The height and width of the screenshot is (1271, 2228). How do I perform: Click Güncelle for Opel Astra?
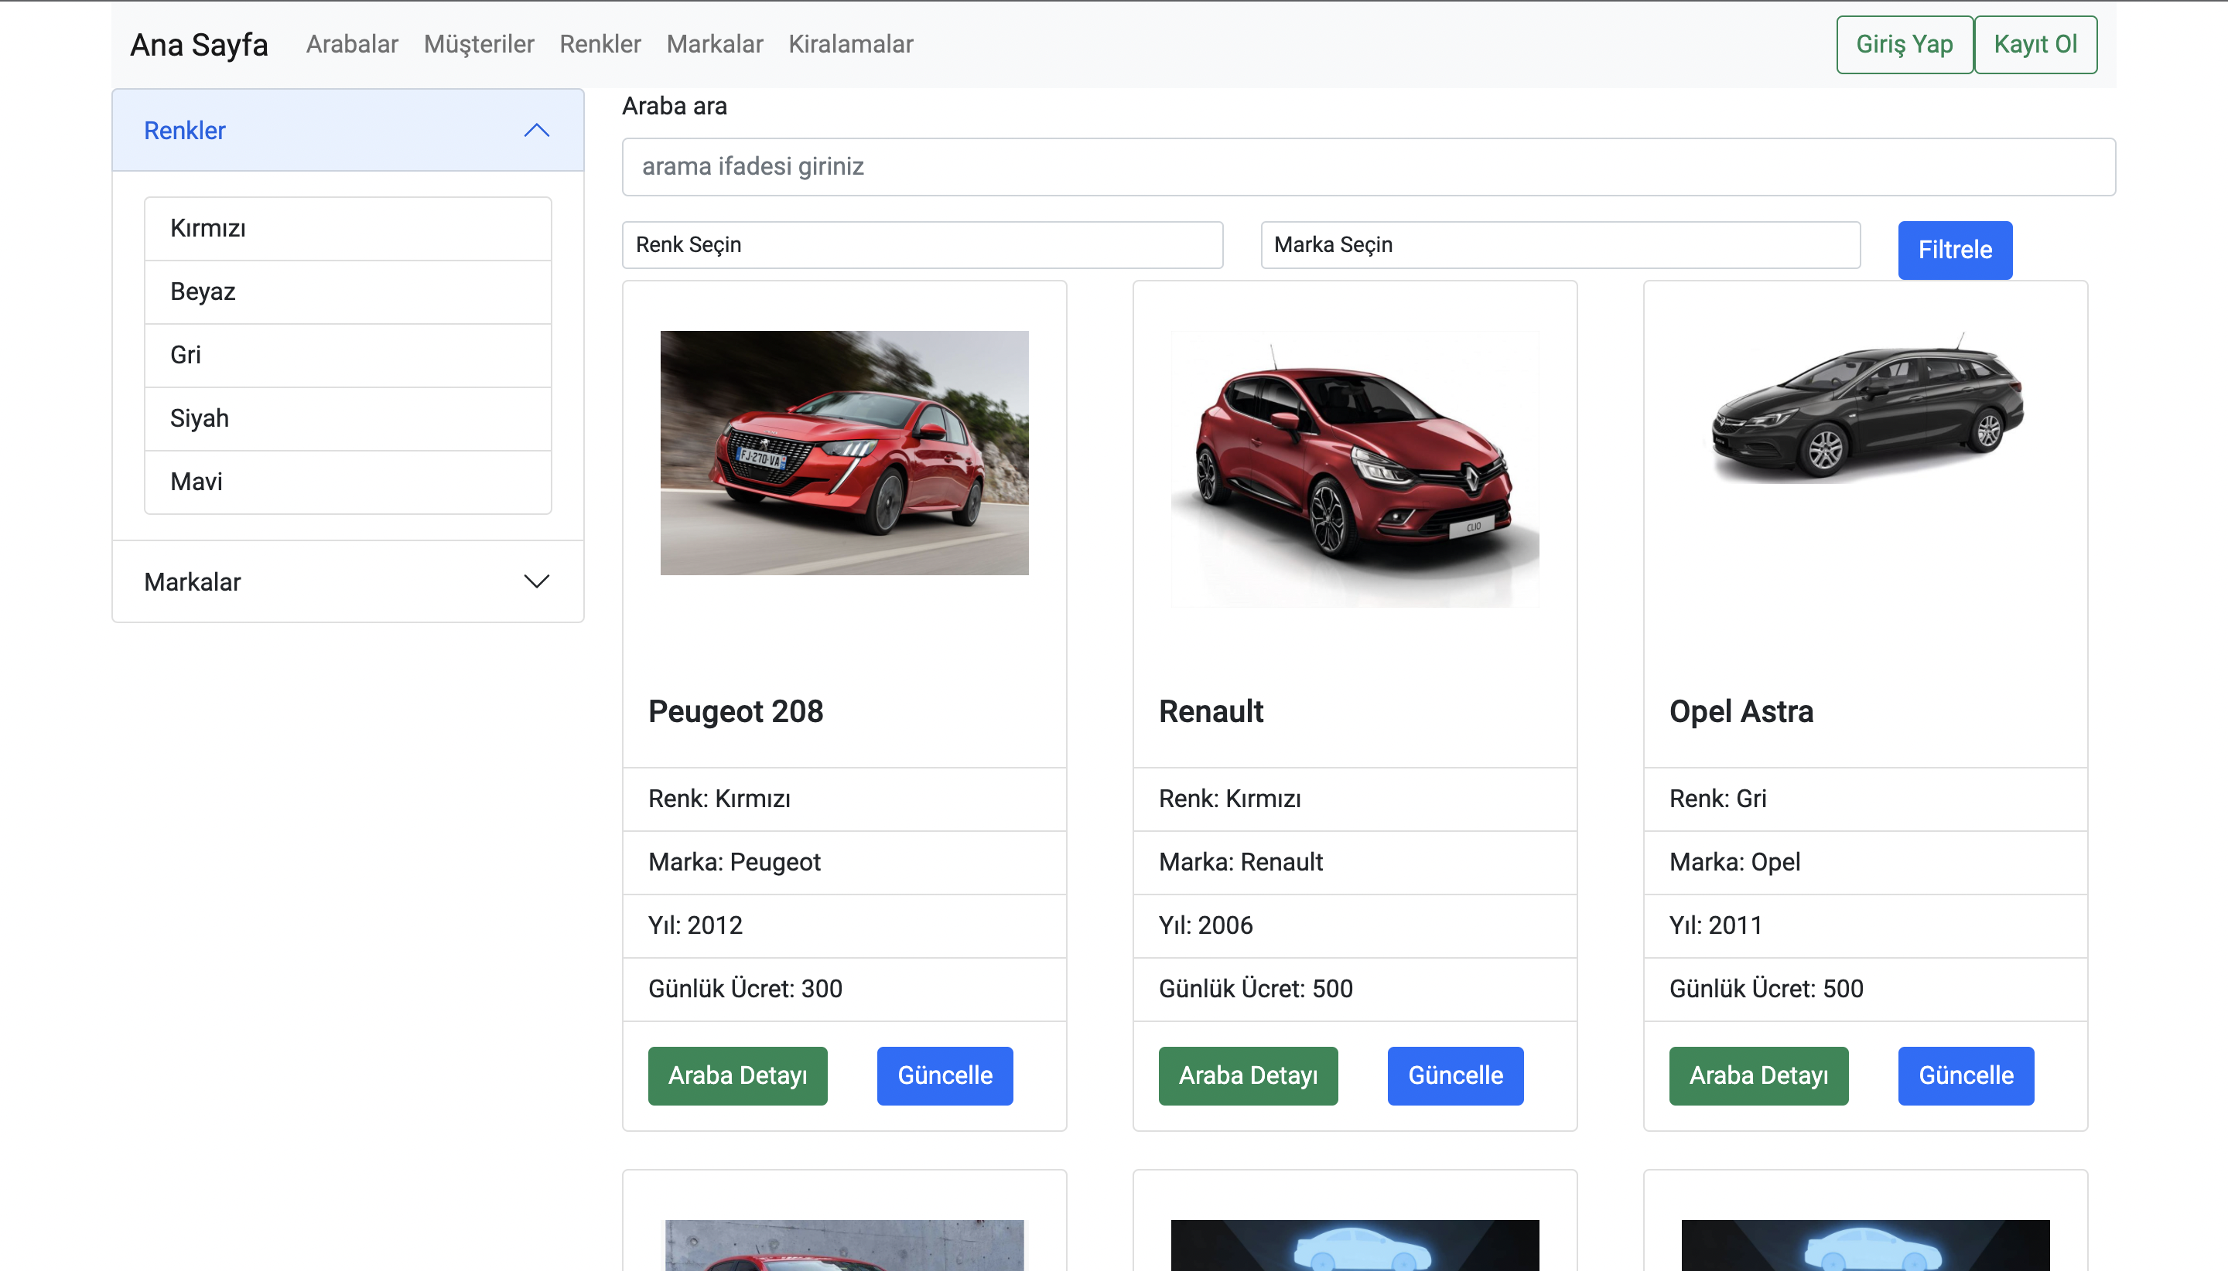1966,1075
